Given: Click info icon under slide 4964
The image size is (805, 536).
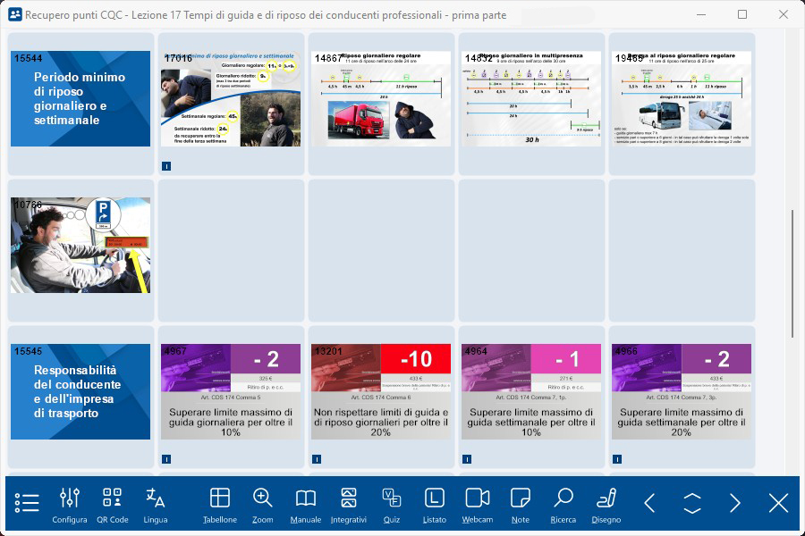Looking at the screenshot, I should pos(467,459).
